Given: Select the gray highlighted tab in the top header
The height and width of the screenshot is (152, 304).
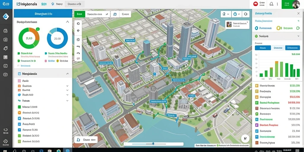Looking at the screenshot, I should tap(75, 4).
